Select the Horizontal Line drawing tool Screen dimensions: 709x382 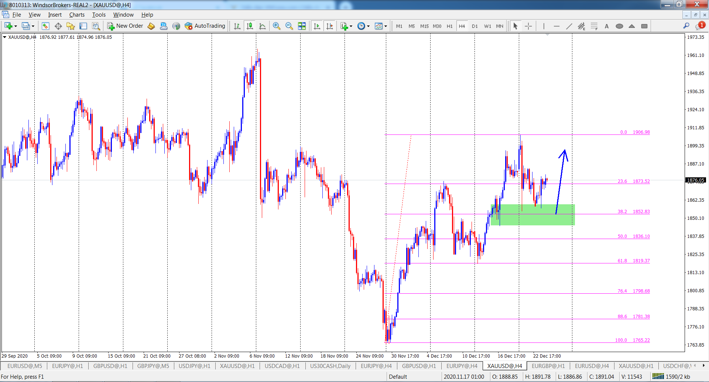click(556, 26)
